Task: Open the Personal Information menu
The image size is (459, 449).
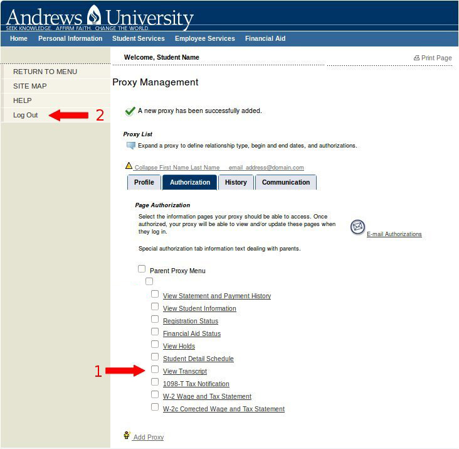Action: pyautogui.click(x=70, y=38)
